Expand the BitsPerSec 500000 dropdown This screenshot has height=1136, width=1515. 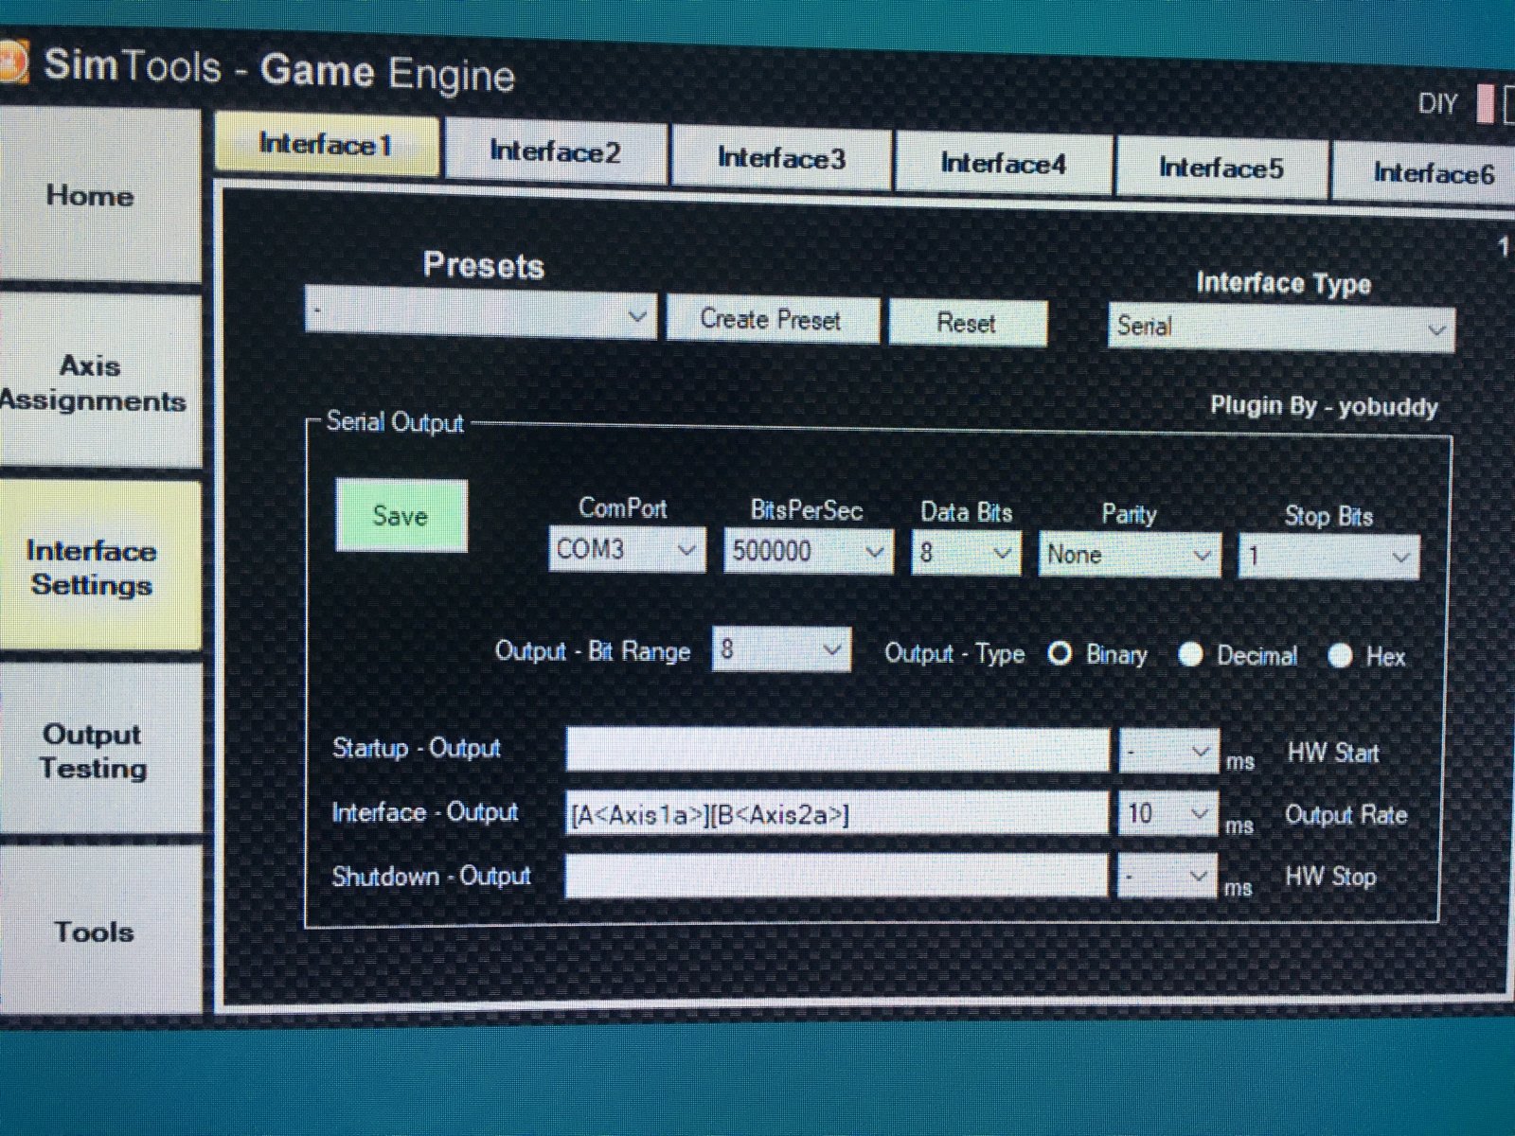809,551
